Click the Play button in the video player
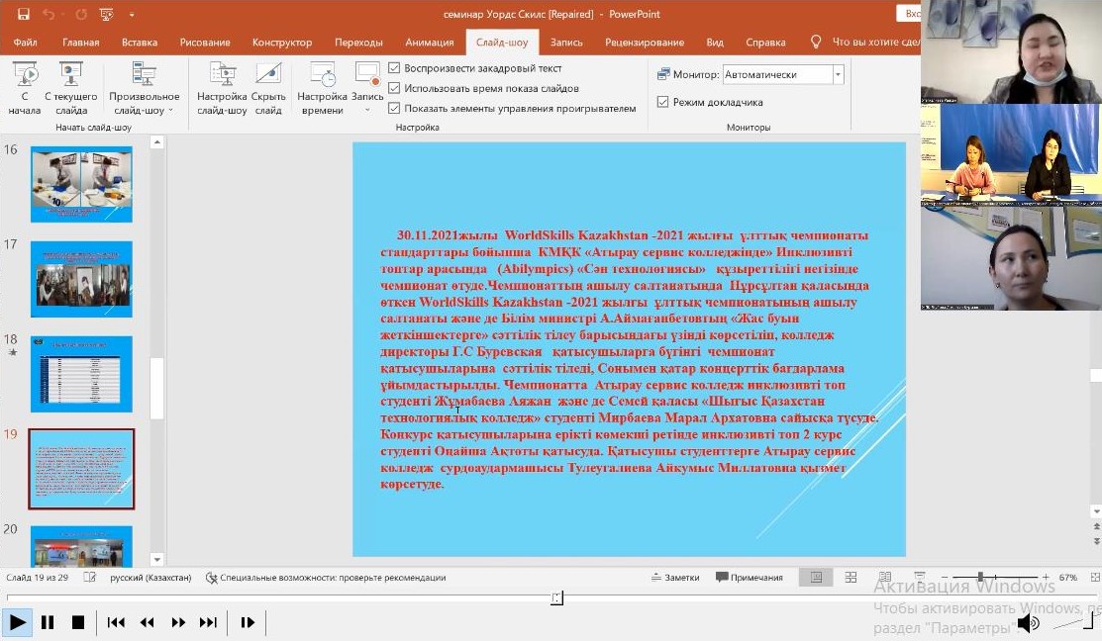Image resolution: width=1102 pixels, height=641 pixels. (x=17, y=622)
